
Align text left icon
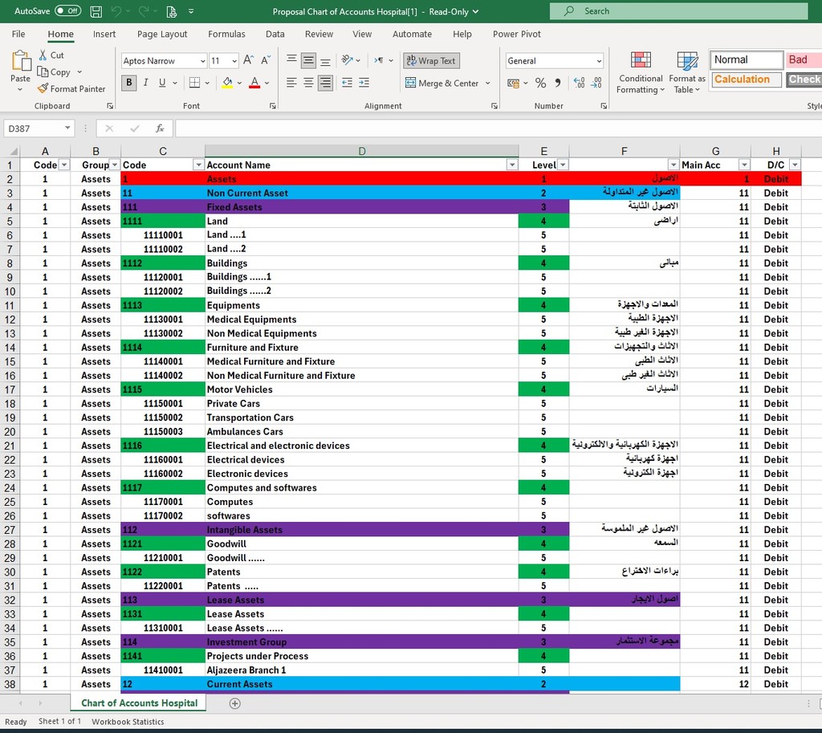(x=292, y=83)
